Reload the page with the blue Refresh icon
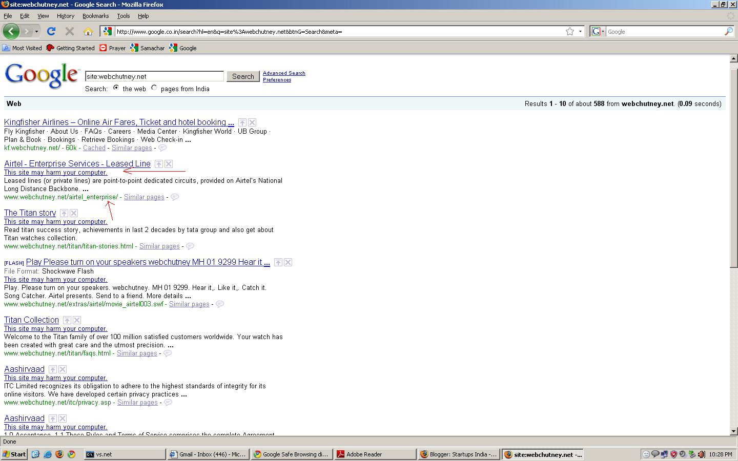738x461 pixels. pos(51,31)
